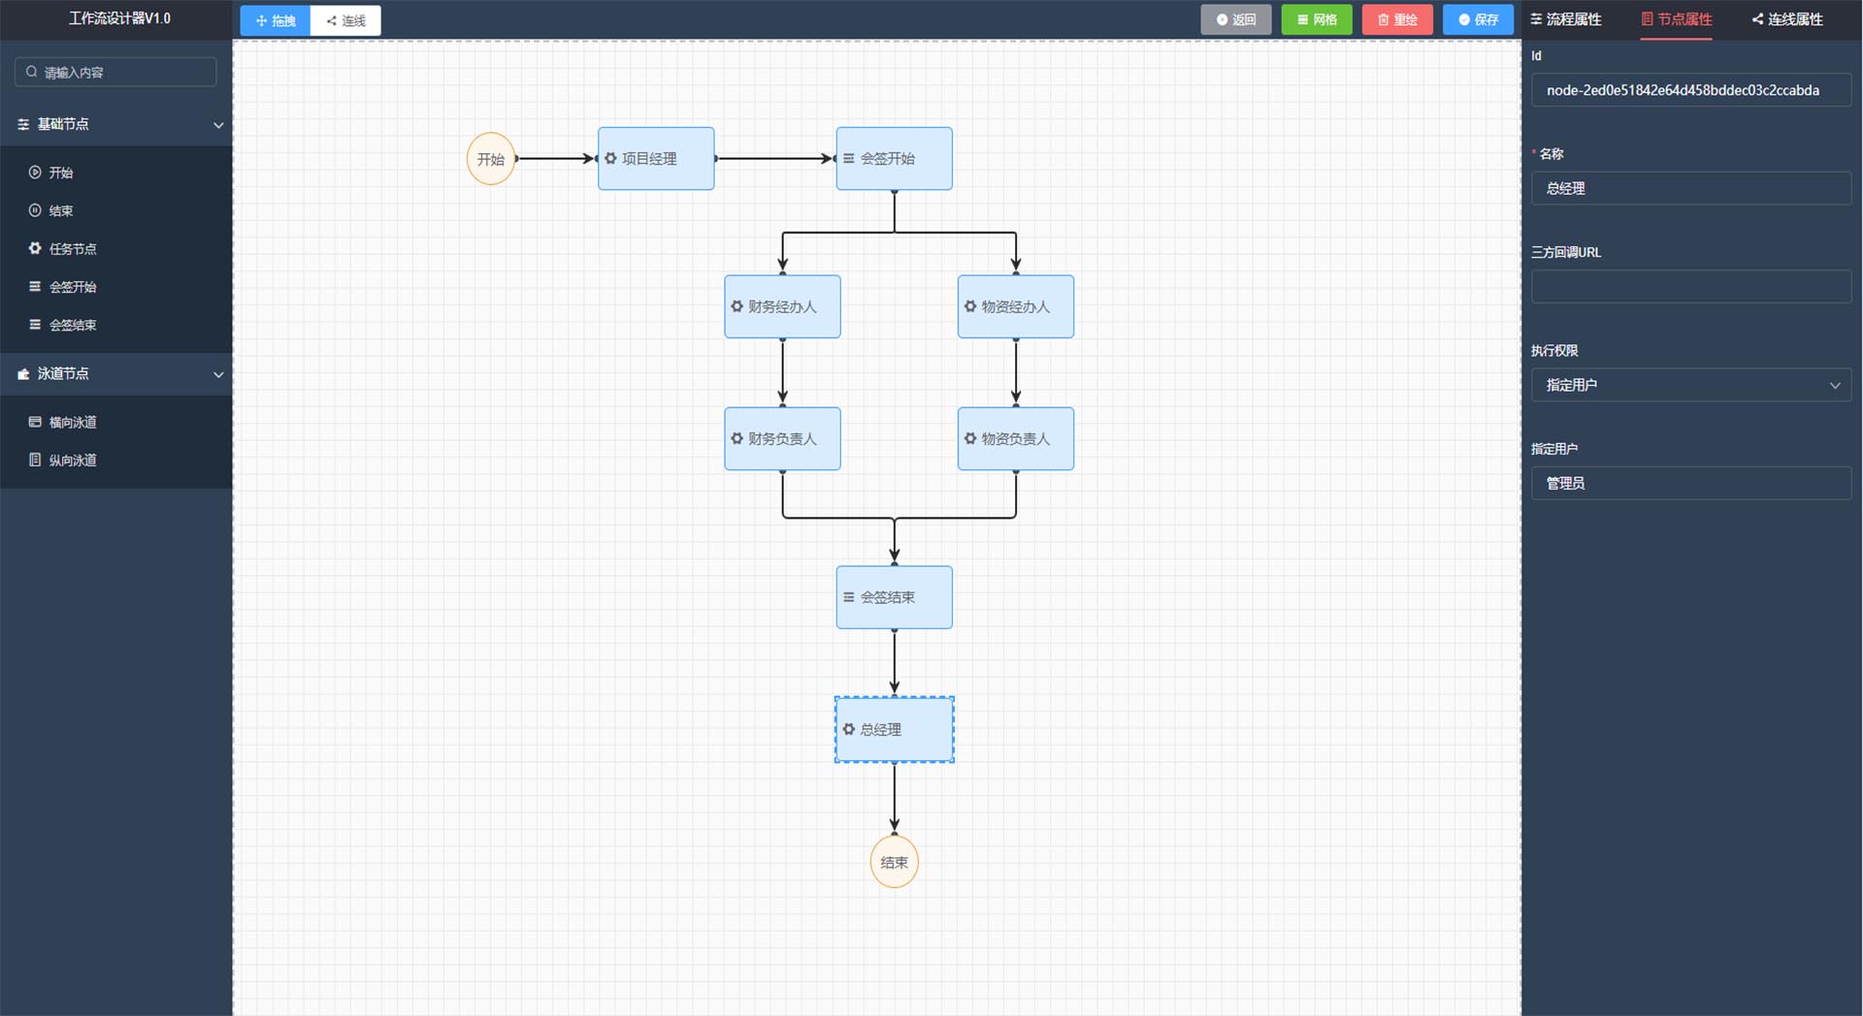
Task: Click the 返回 back button
Action: pyautogui.click(x=1236, y=19)
